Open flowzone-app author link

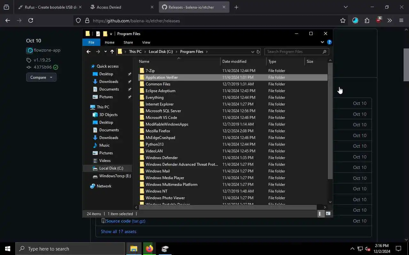click(47, 50)
